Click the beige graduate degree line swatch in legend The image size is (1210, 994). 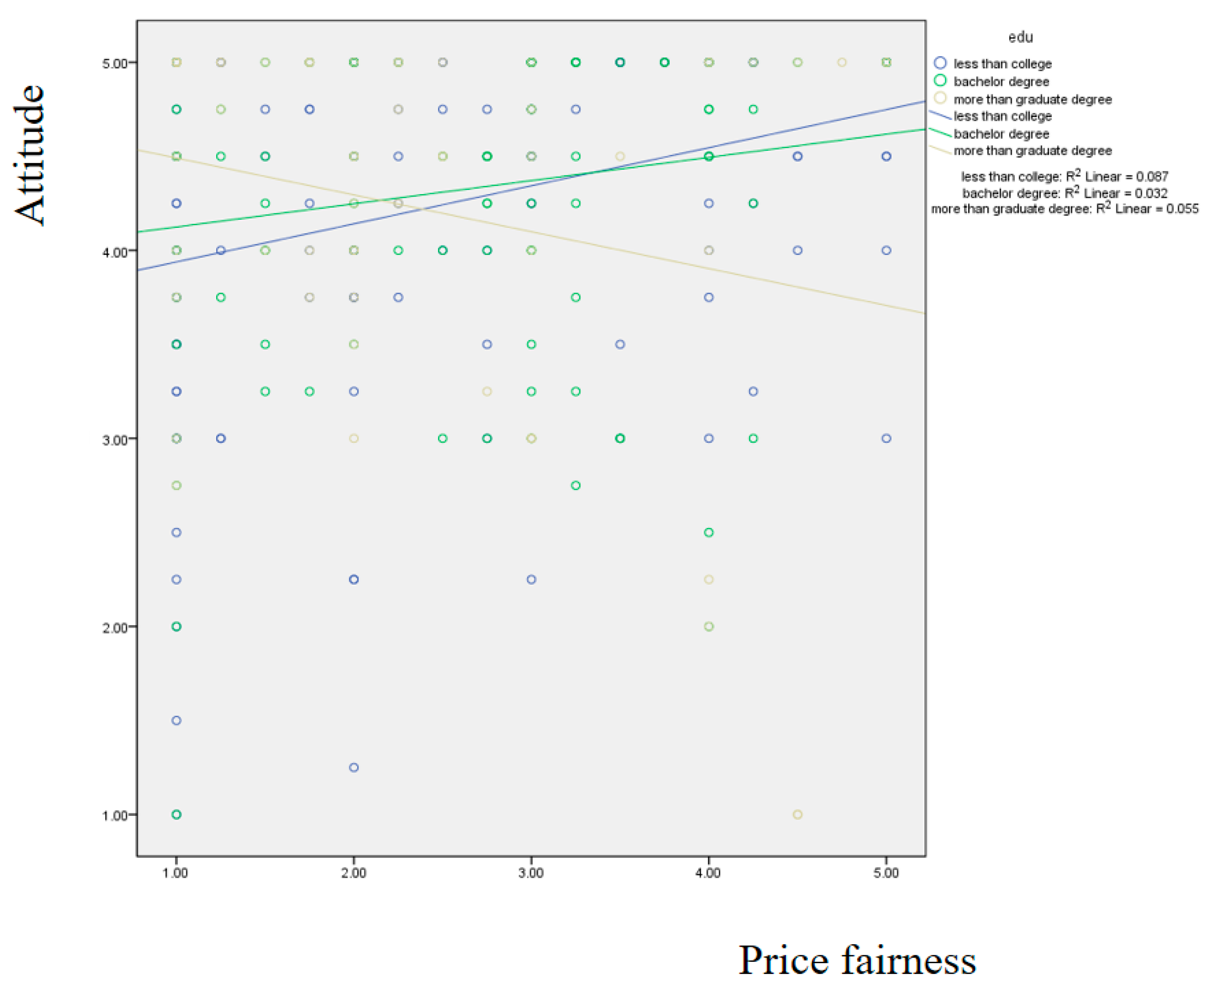tap(940, 150)
